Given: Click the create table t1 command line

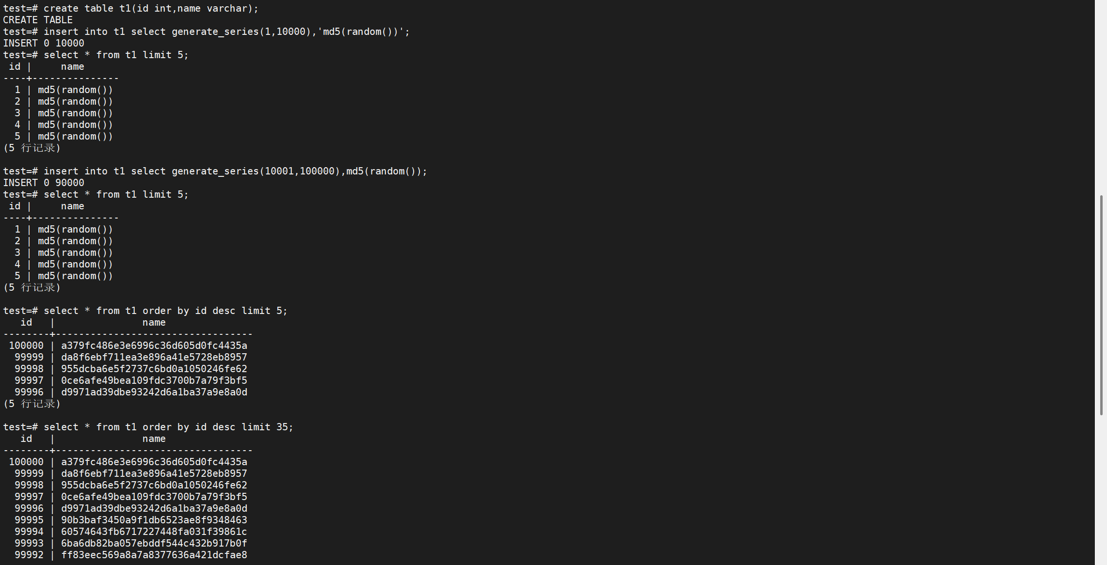Looking at the screenshot, I should pyautogui.click(x=131, y=8).
